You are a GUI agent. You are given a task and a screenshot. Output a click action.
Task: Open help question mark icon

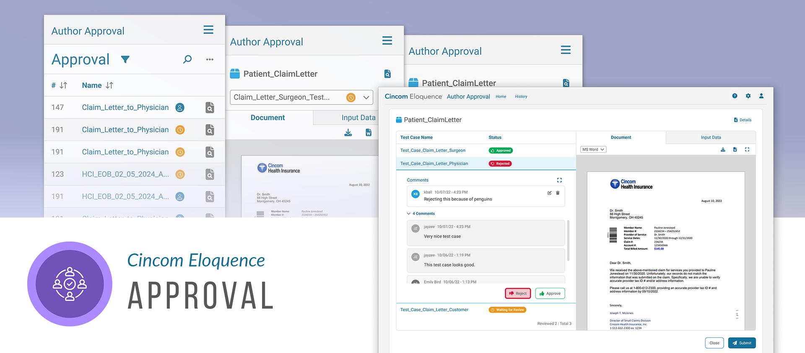tap(735, 96)
